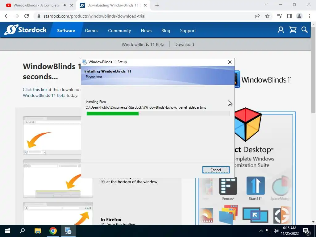Screen dimensions: 316x237
Task: Open Chrome three-dot menu
Action: tap(309, 16)
